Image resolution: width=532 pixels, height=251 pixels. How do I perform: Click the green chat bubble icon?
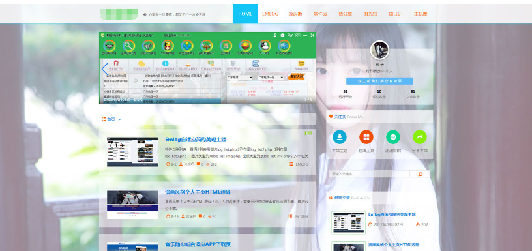393,137
